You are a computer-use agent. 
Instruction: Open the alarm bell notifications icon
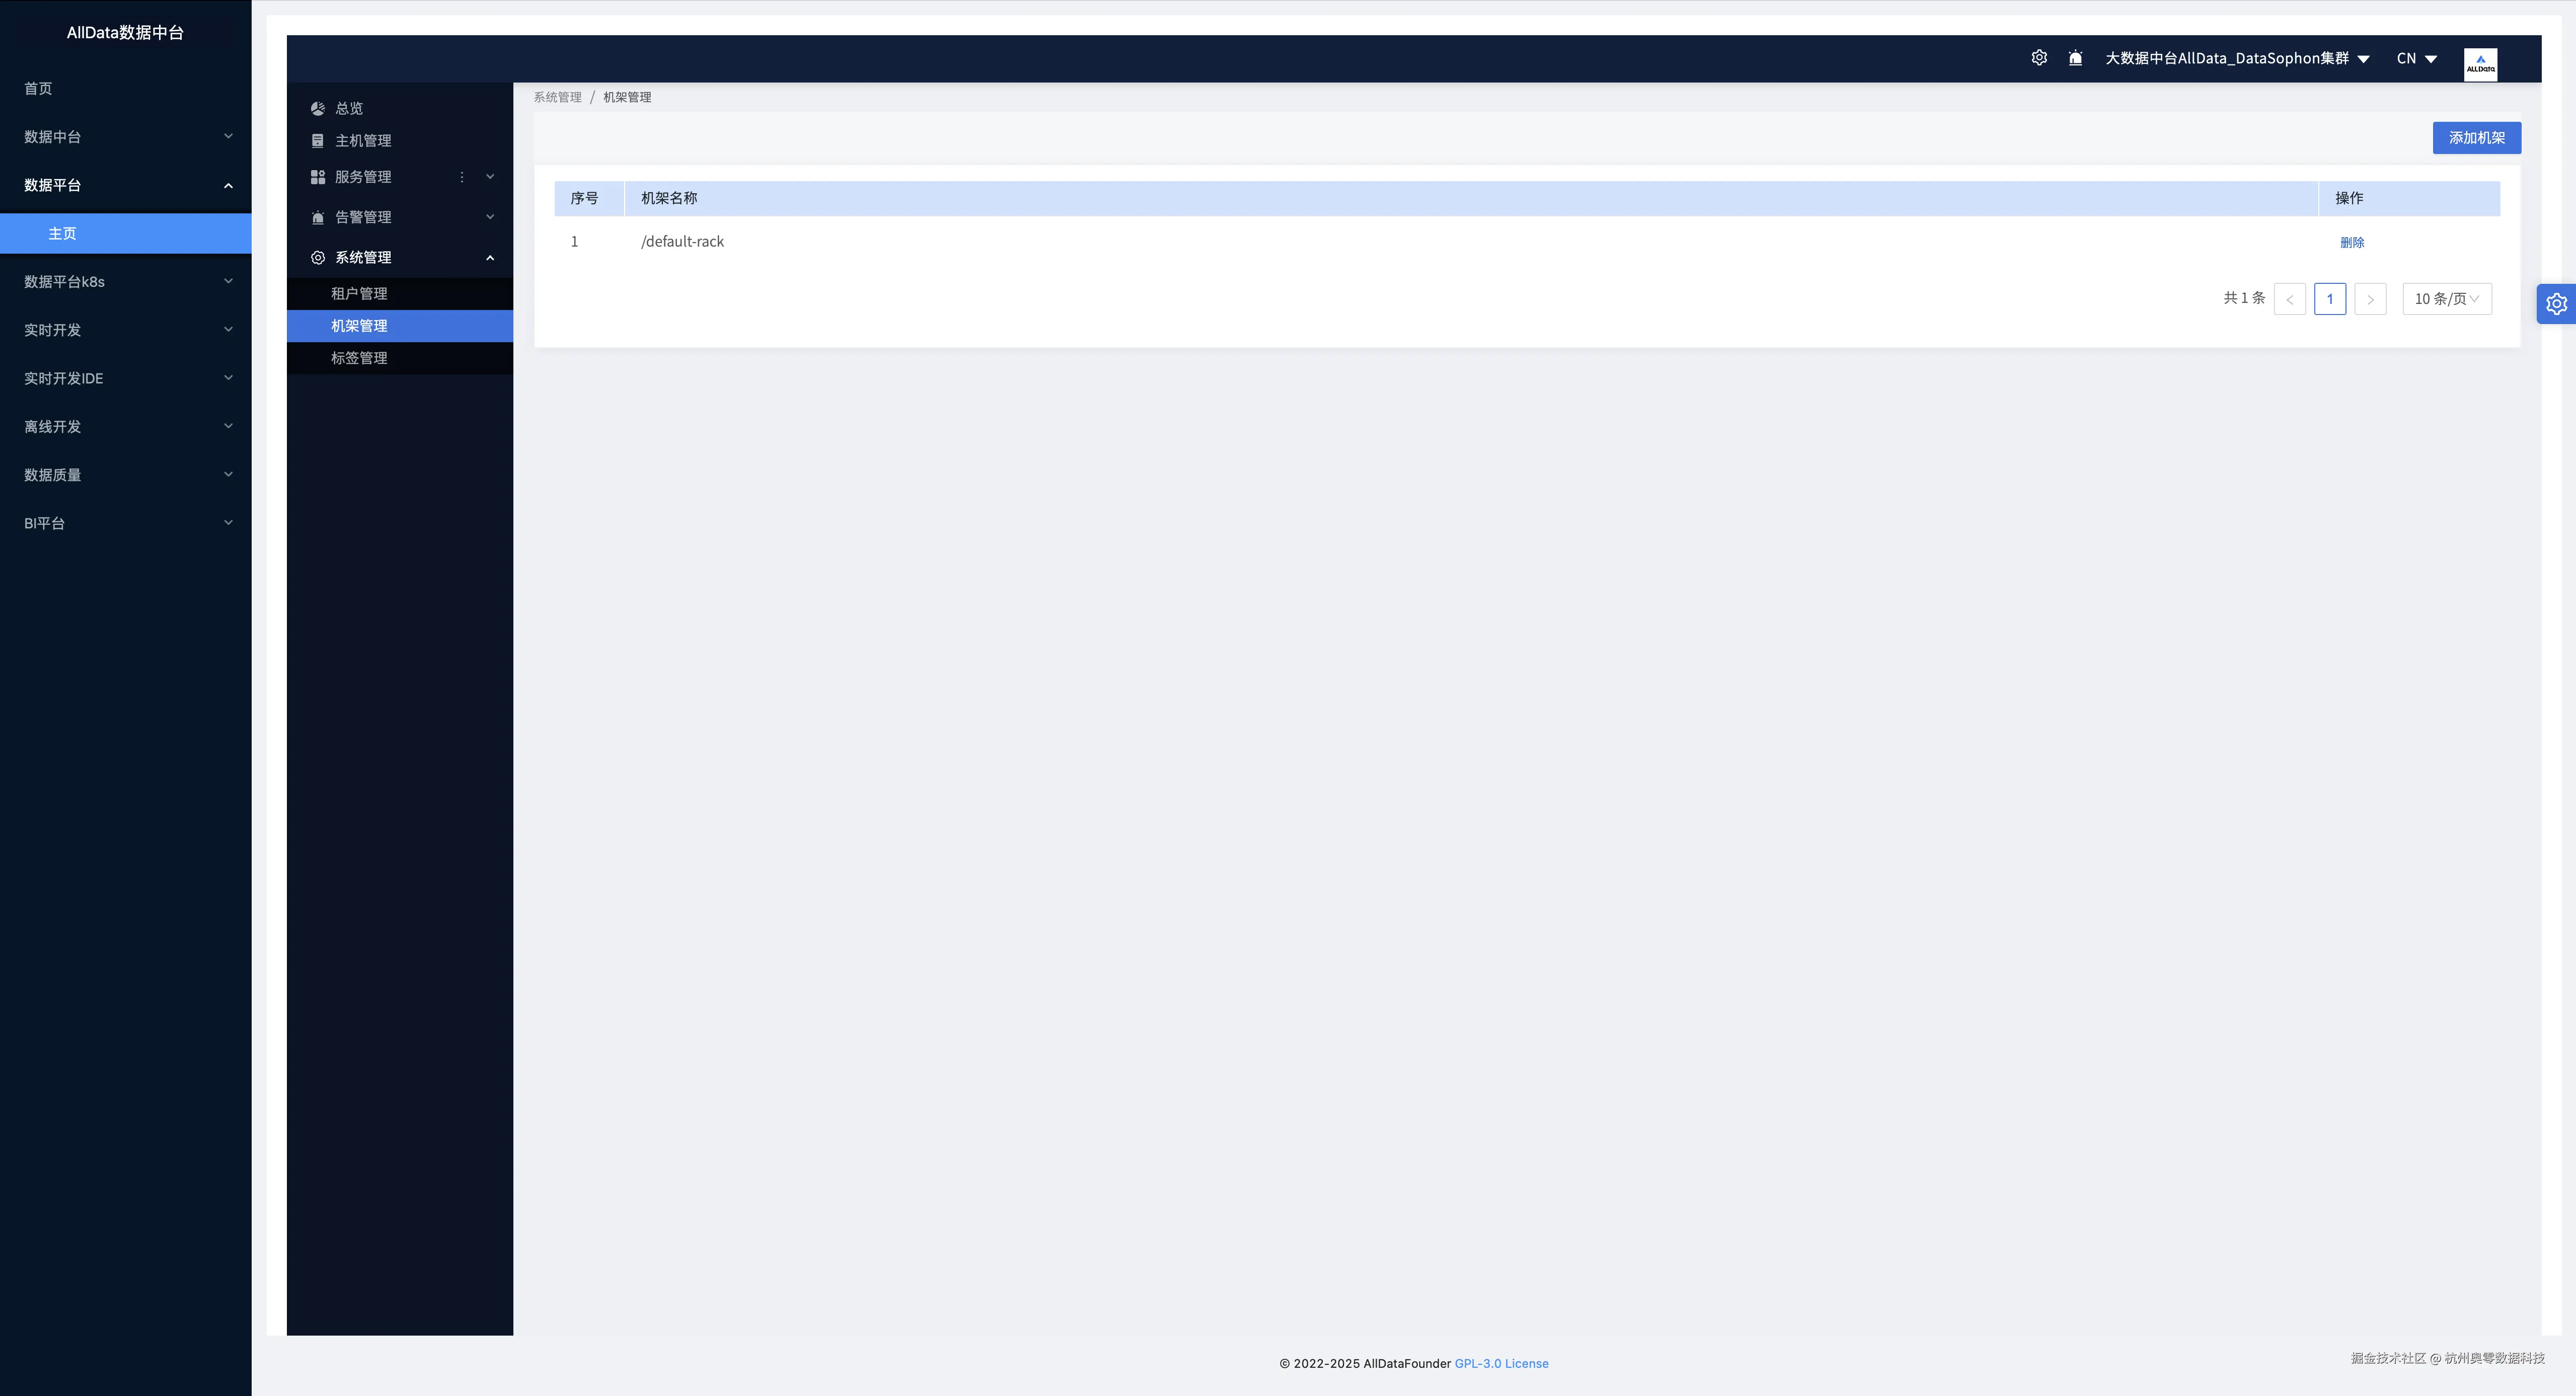(2075, 58)
